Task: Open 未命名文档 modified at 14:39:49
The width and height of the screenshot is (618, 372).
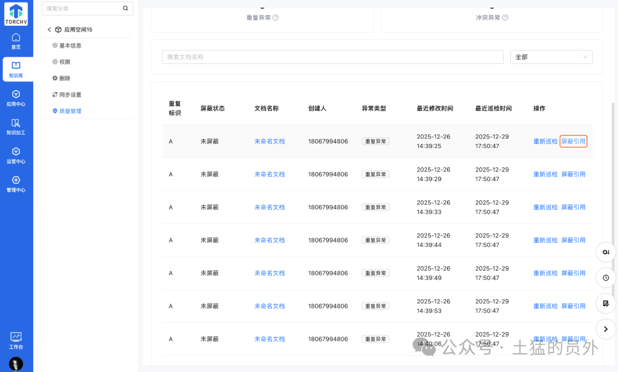Action: click(270, 273)
